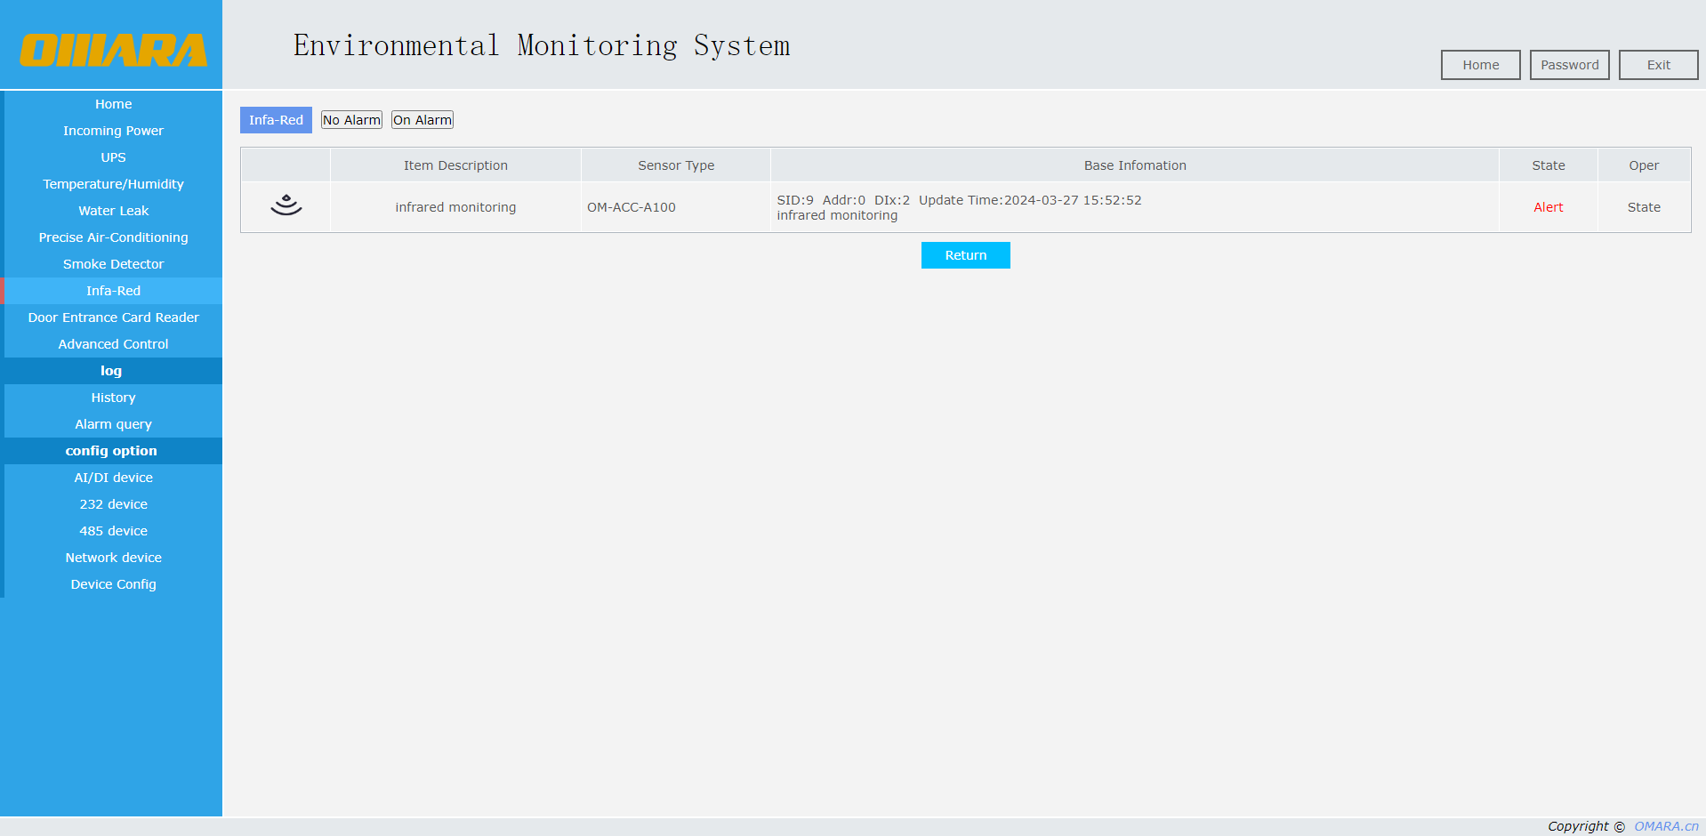Open Smoke Detector page
The height and width of the screenshot is (836, 1706).
tap(113, 264)
